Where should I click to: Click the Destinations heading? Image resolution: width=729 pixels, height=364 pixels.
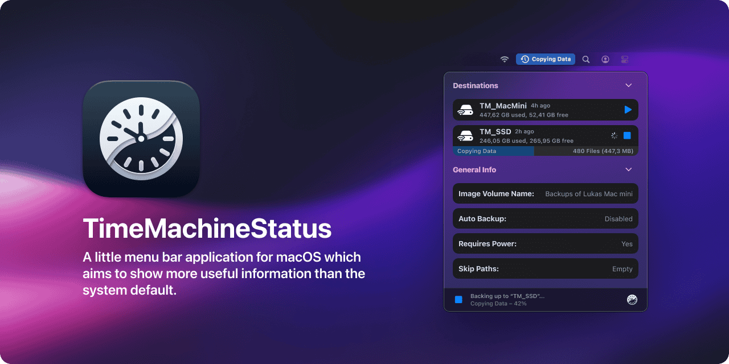[476, 85]
